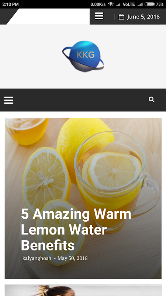Click the June 5, 2018 date label
This screenshot has height=296, width=166.
[x=143, y=17]
